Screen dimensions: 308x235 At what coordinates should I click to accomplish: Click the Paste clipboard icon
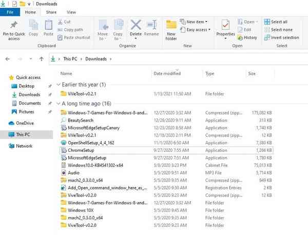click(49, 25)
